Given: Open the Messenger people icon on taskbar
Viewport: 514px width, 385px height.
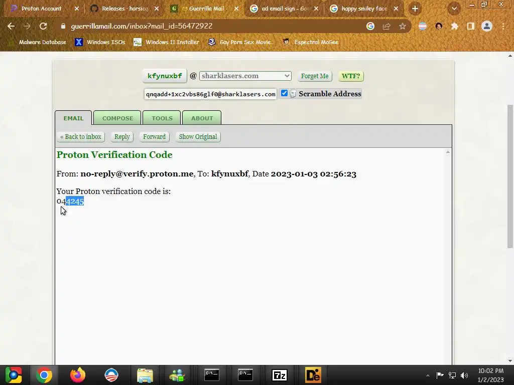Looking at the screenshot, I should [x=177, y=375].
